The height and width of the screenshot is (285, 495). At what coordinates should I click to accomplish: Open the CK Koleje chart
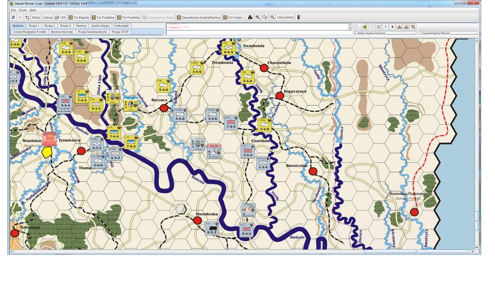point(233,17)
